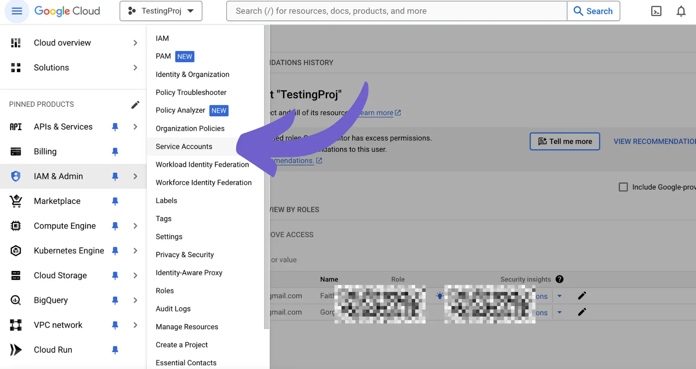Unpin VPC network
The image size is (696, 369).
[x=115, y=325]
